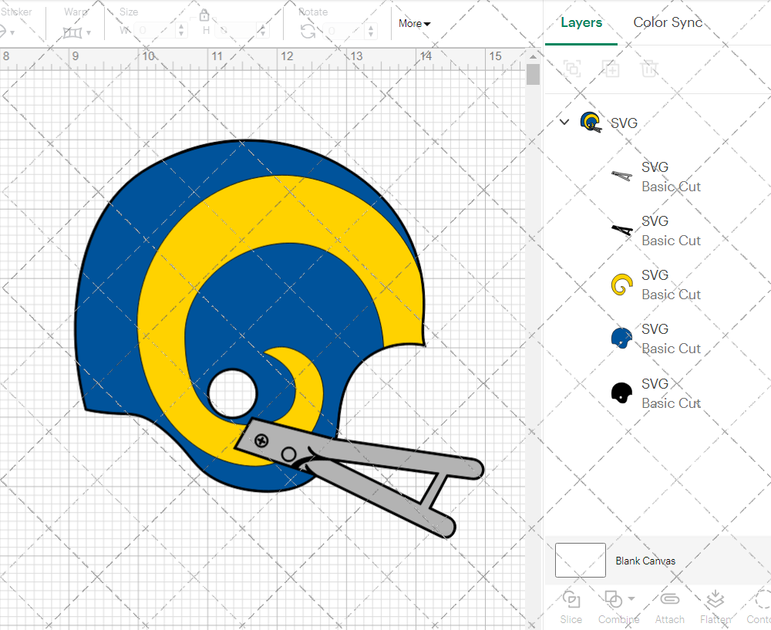The width and height of the screenshot is (771, 630).
Task: Open the Color Sync tab
Action: point(667,22)
